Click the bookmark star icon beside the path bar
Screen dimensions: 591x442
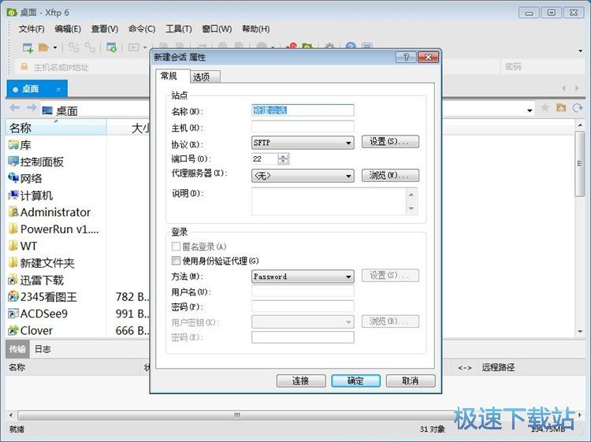point(545,108)
